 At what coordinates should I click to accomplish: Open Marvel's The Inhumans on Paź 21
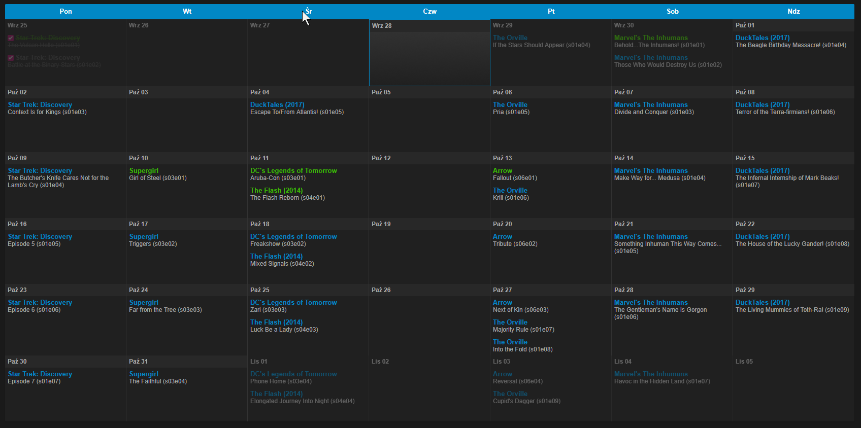point(651,236)
